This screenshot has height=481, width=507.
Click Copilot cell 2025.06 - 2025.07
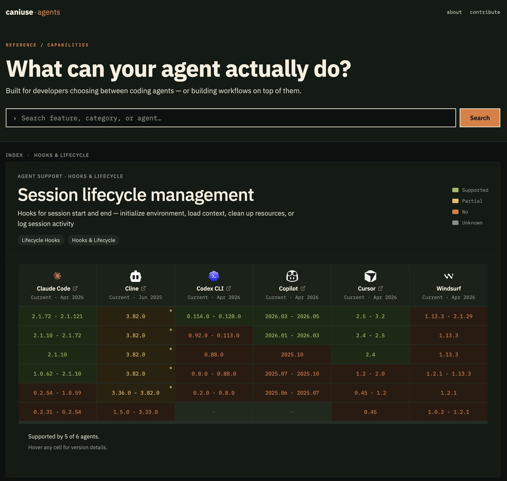pyautogui.click(x=292, y=393)
